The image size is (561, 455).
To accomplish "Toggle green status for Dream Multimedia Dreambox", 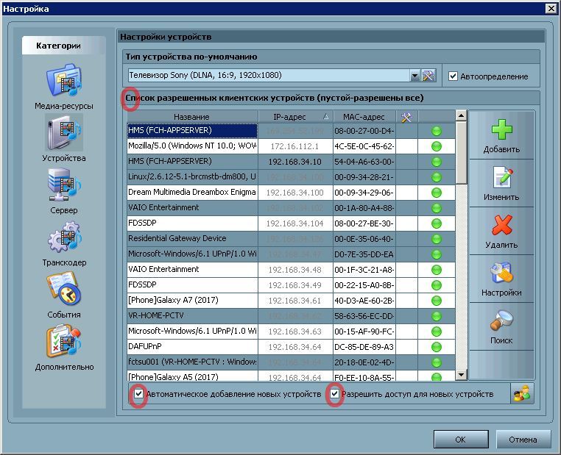I will point(436,193).
